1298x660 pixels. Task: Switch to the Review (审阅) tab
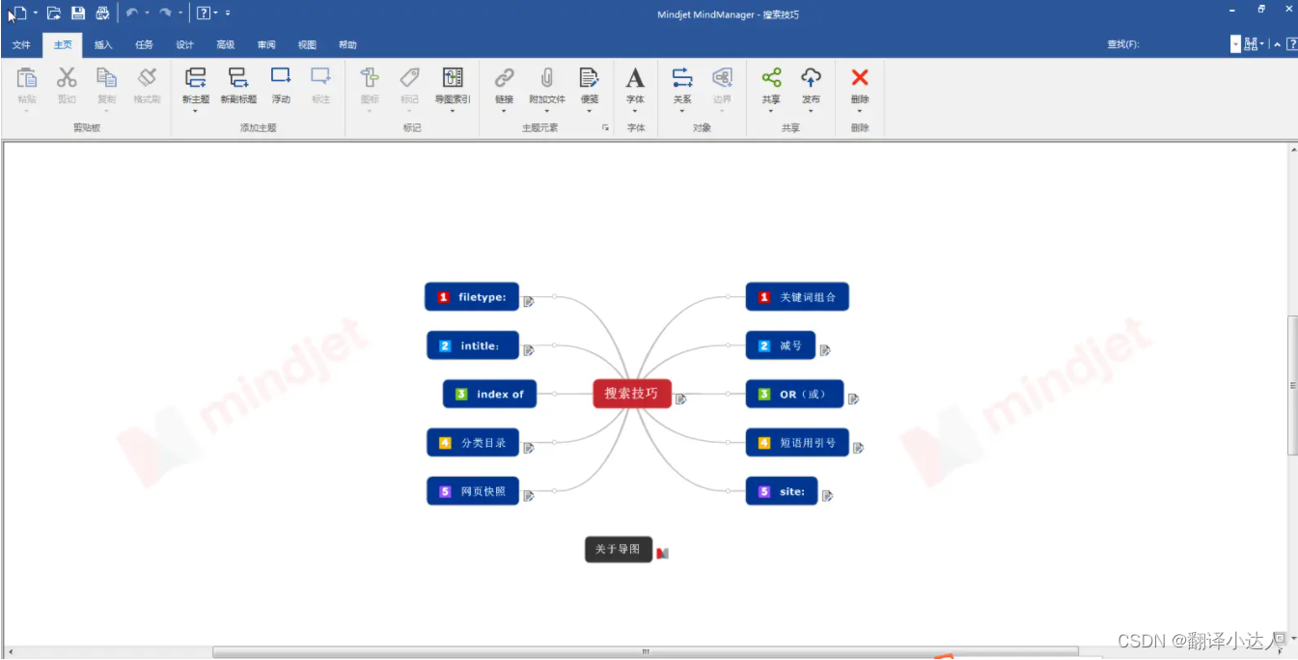(266, 45)
